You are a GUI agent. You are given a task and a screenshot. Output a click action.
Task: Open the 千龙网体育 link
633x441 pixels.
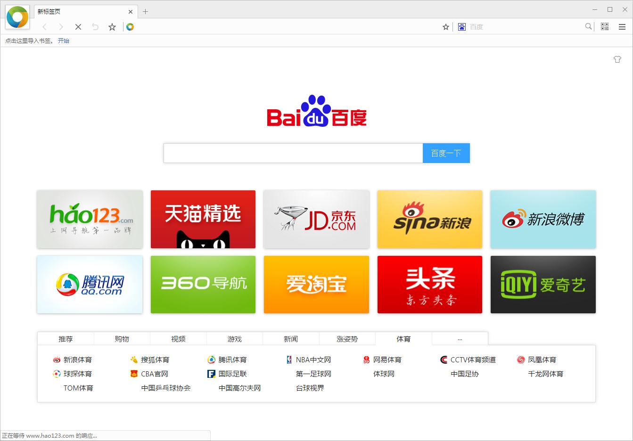[545, 374]
